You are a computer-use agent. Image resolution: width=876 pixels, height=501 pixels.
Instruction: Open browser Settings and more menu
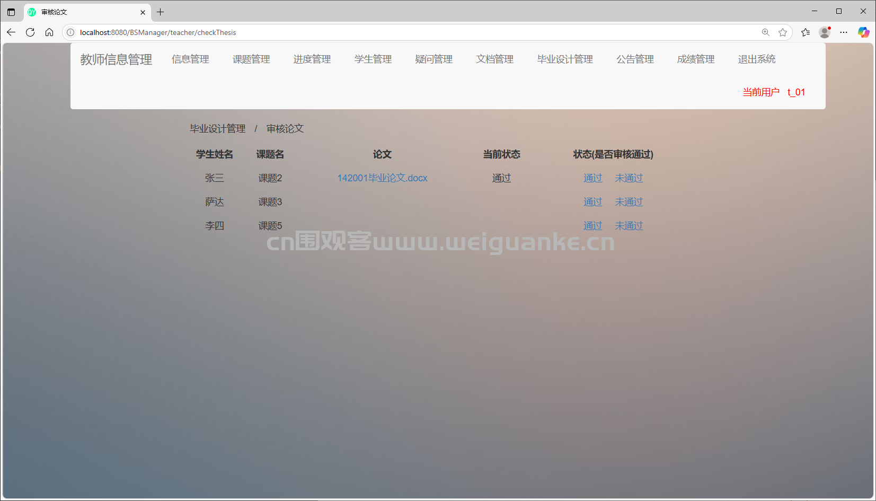point(844,32)
